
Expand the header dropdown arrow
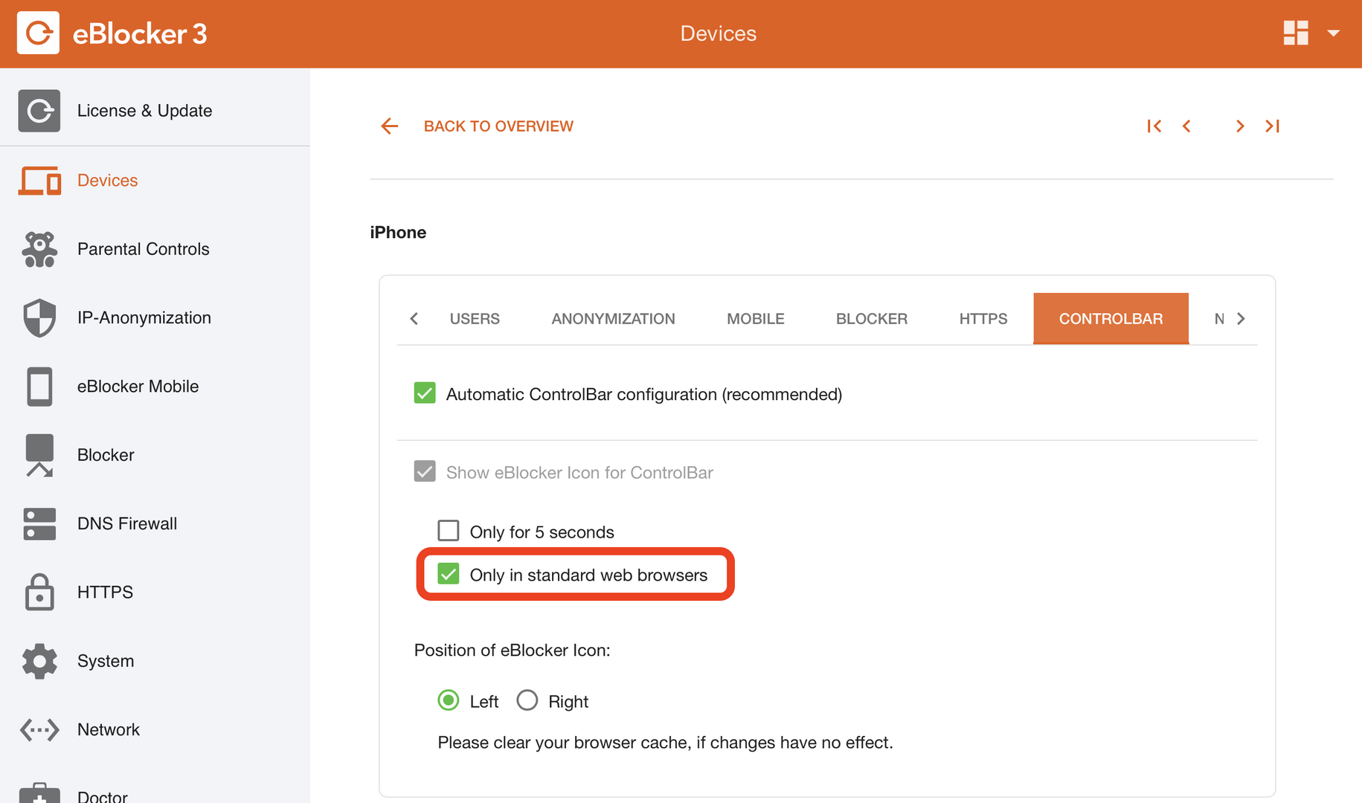[1334, 33]
